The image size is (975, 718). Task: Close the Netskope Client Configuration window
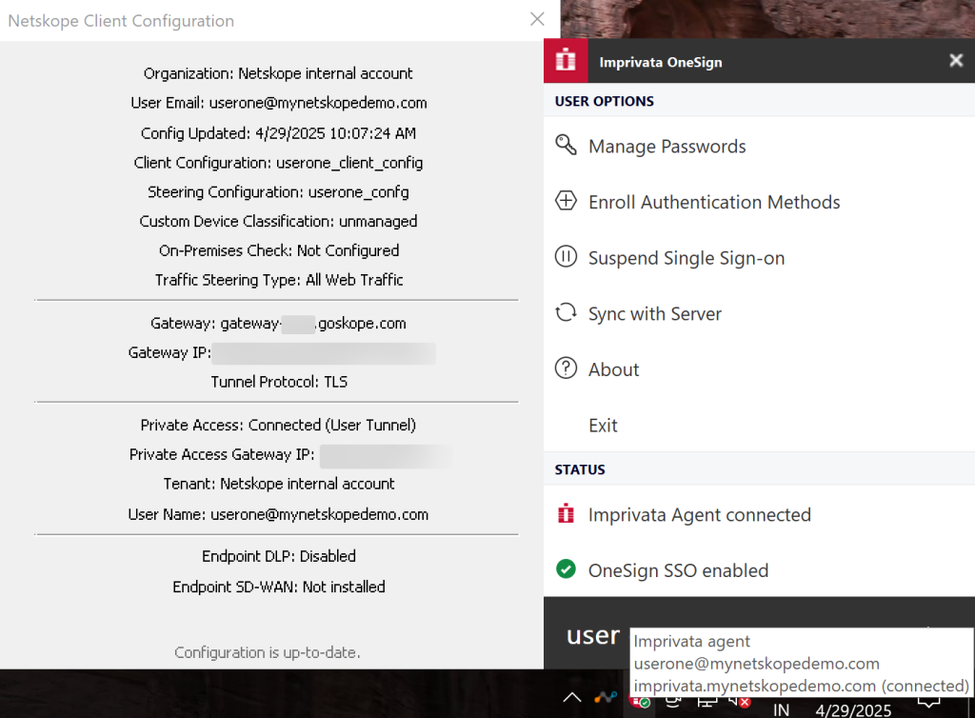(537, 19)
